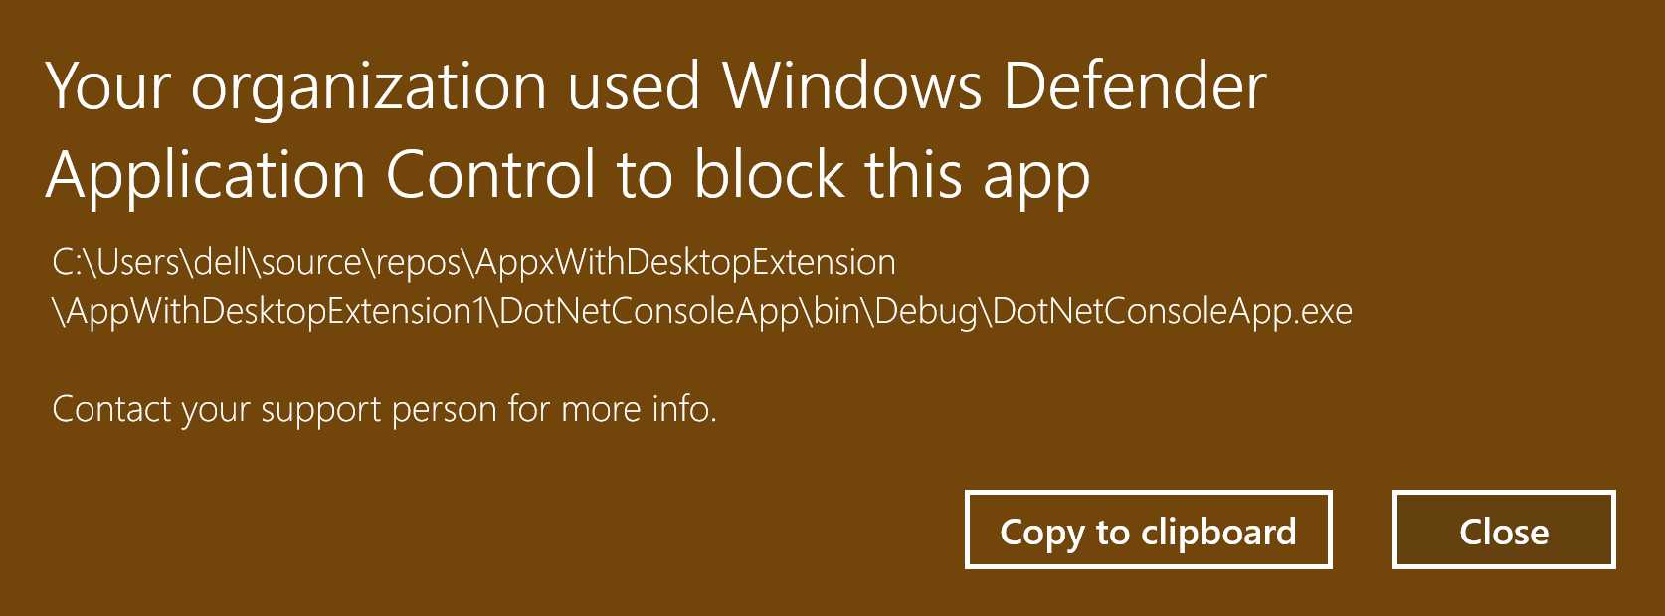Click the 'DotNetConsoleApp' folder segment
This screenshot has width=1665, height=616.
click(x=649, y=313)
